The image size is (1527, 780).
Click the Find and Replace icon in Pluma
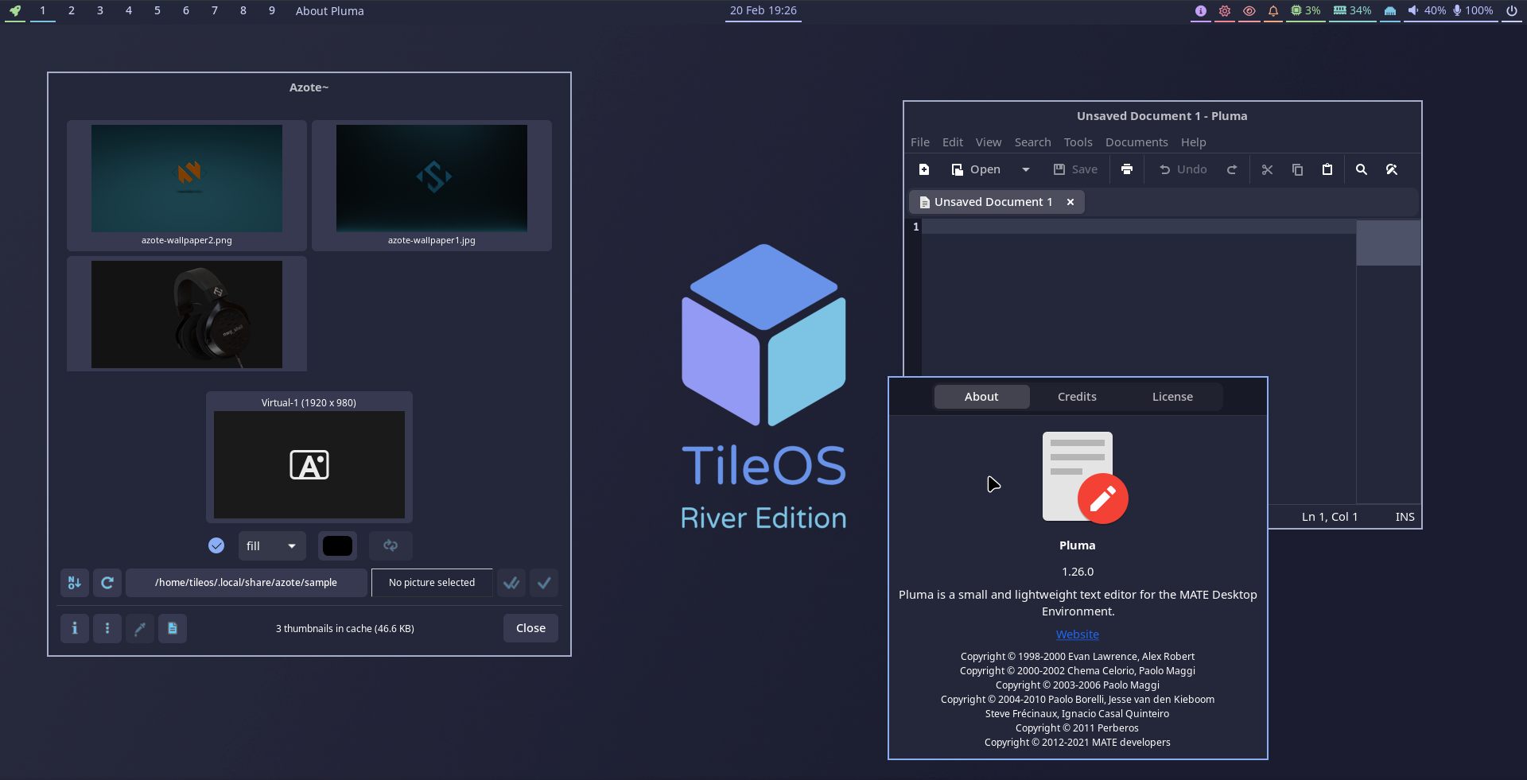point(1392,169)
